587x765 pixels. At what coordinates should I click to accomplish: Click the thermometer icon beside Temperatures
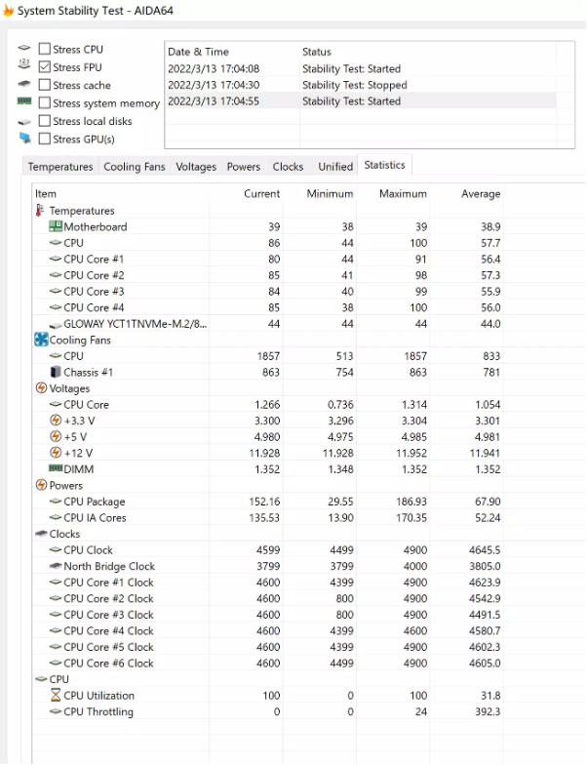[x=40, y=211]
